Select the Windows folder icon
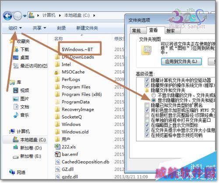The height and width of the screenshot is (183, 219). pos(57,124)
